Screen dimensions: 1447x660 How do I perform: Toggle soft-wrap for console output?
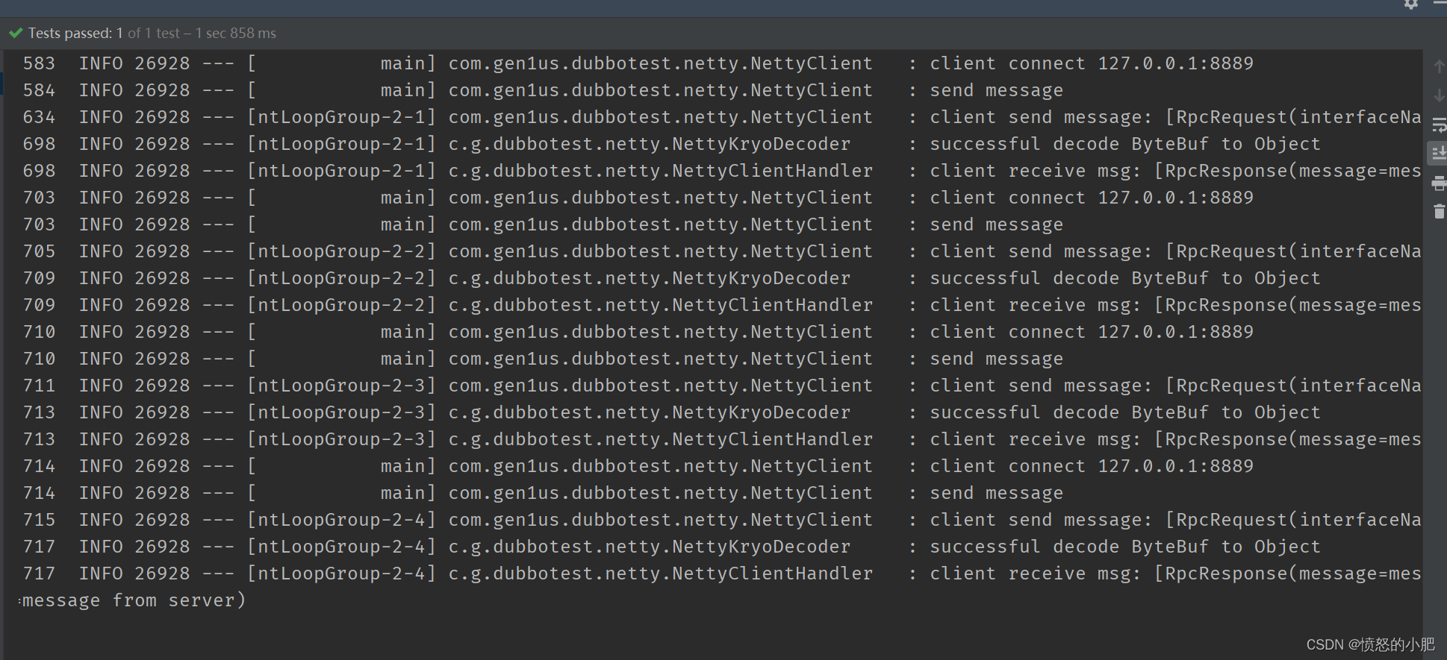(1439, 125)
